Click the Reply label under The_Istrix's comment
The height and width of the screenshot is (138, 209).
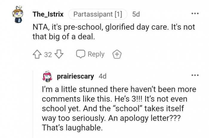(96, 54)
